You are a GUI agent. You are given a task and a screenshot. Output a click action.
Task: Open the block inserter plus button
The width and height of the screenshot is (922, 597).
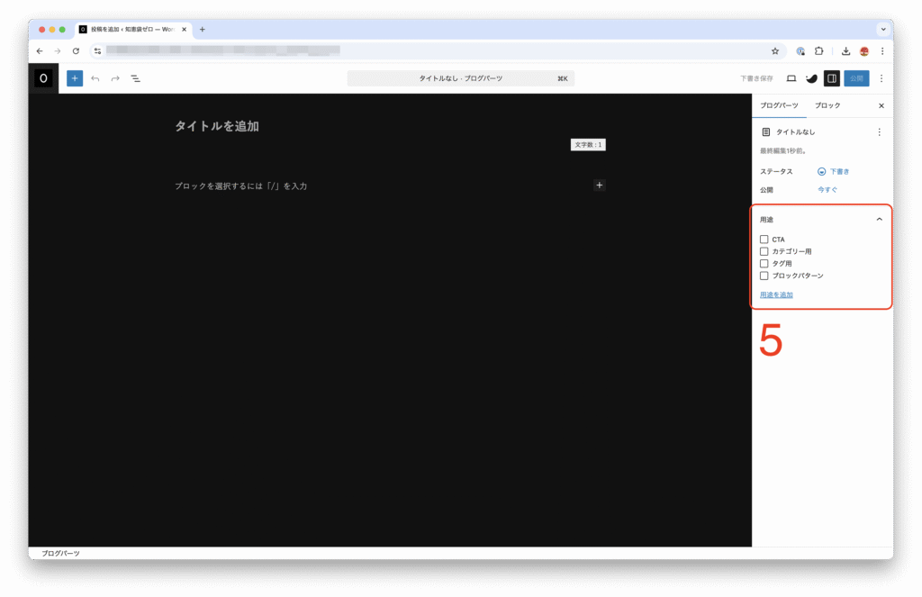coord(75,78)
